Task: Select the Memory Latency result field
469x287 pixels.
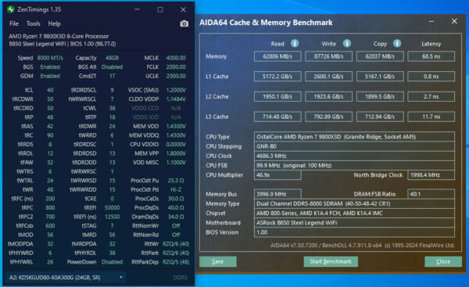Action: 431,56
